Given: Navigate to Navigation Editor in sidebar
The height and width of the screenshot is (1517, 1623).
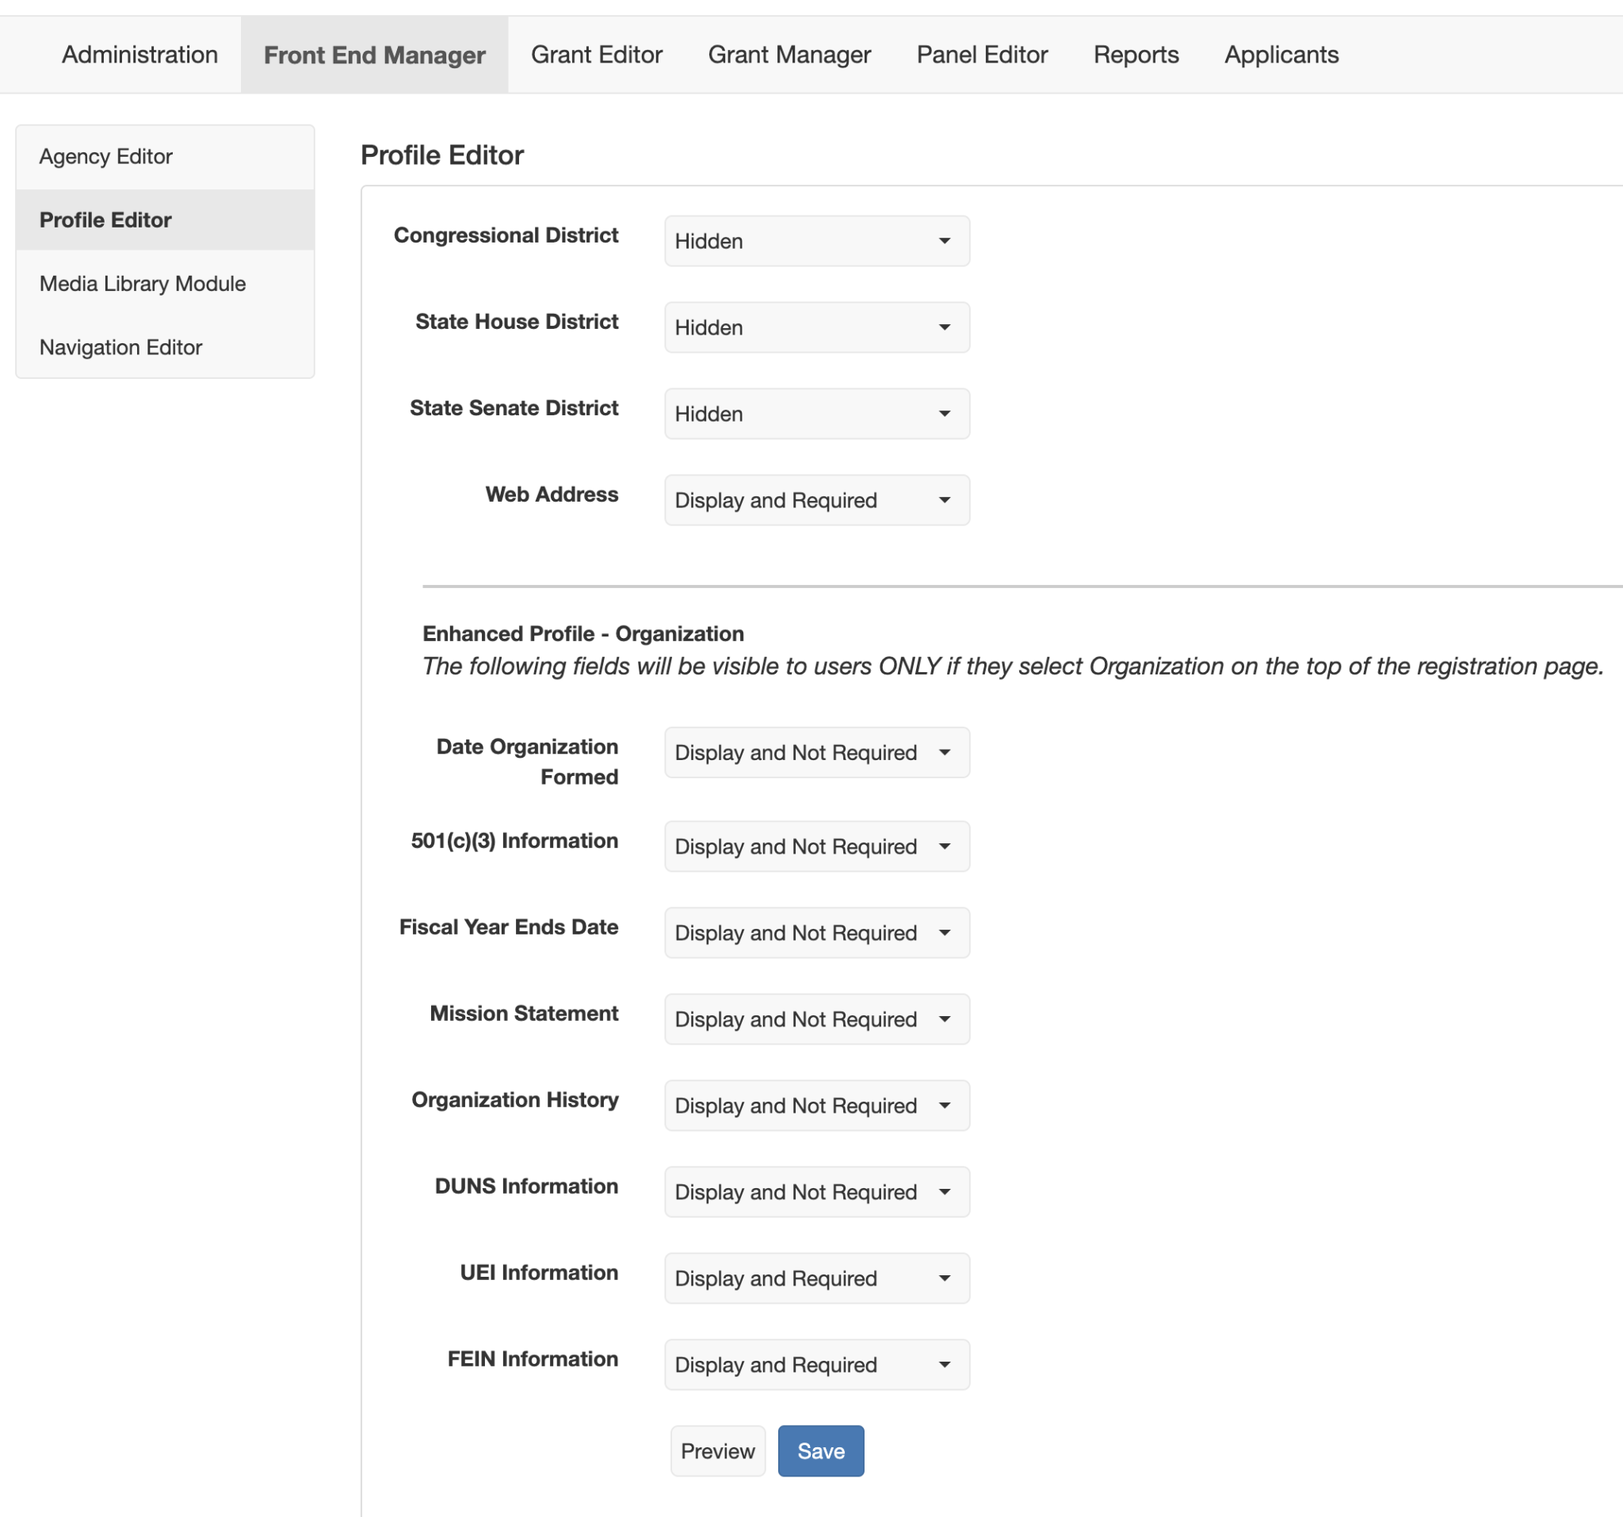Looking at the screenshot, I should [x=120, y=347].
